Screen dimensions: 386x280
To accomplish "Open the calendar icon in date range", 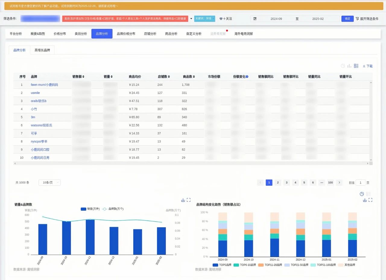I will [255, 19].
